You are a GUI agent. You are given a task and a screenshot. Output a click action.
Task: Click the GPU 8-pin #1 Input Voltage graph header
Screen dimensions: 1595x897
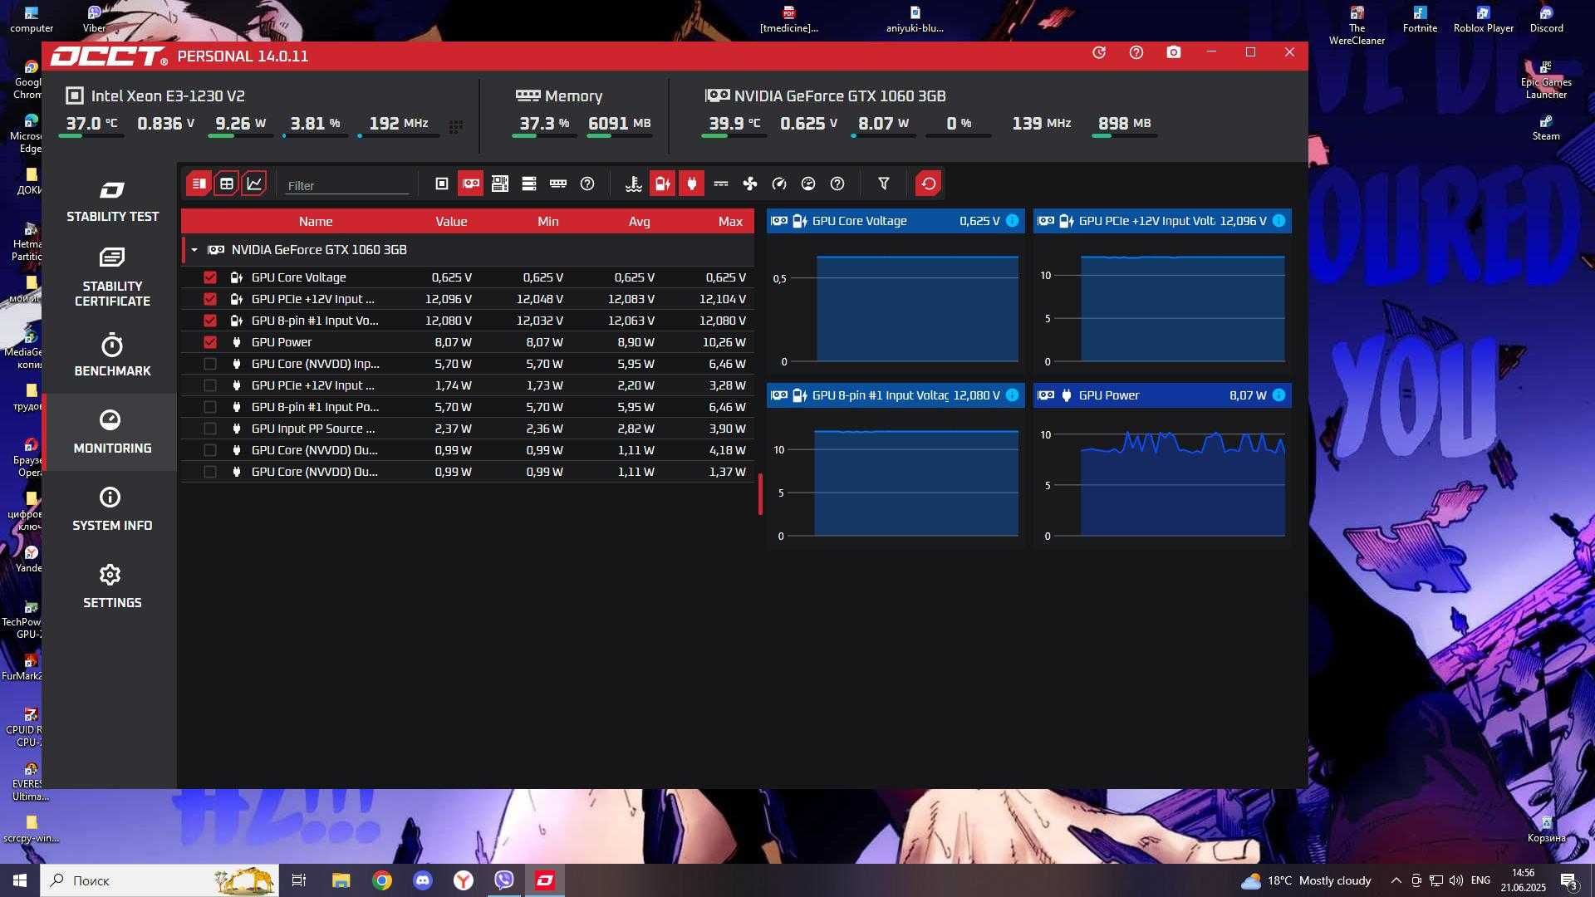click(896, 395)
